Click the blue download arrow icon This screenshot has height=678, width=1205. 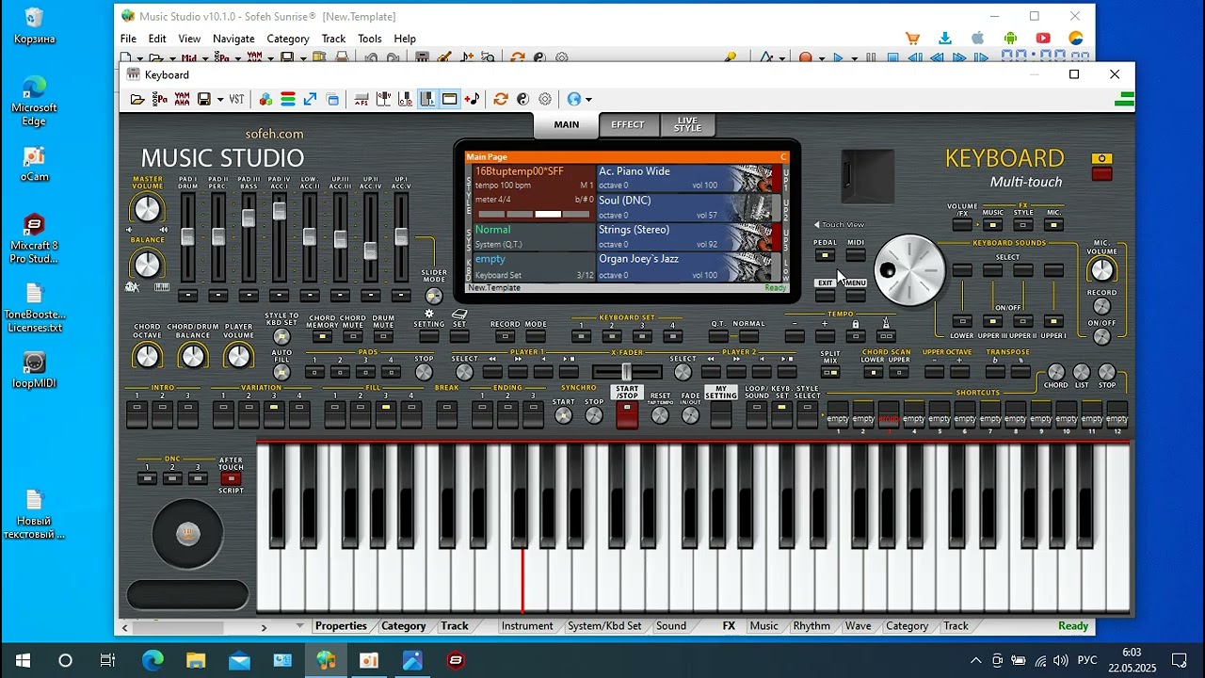(x=945, y=39)
